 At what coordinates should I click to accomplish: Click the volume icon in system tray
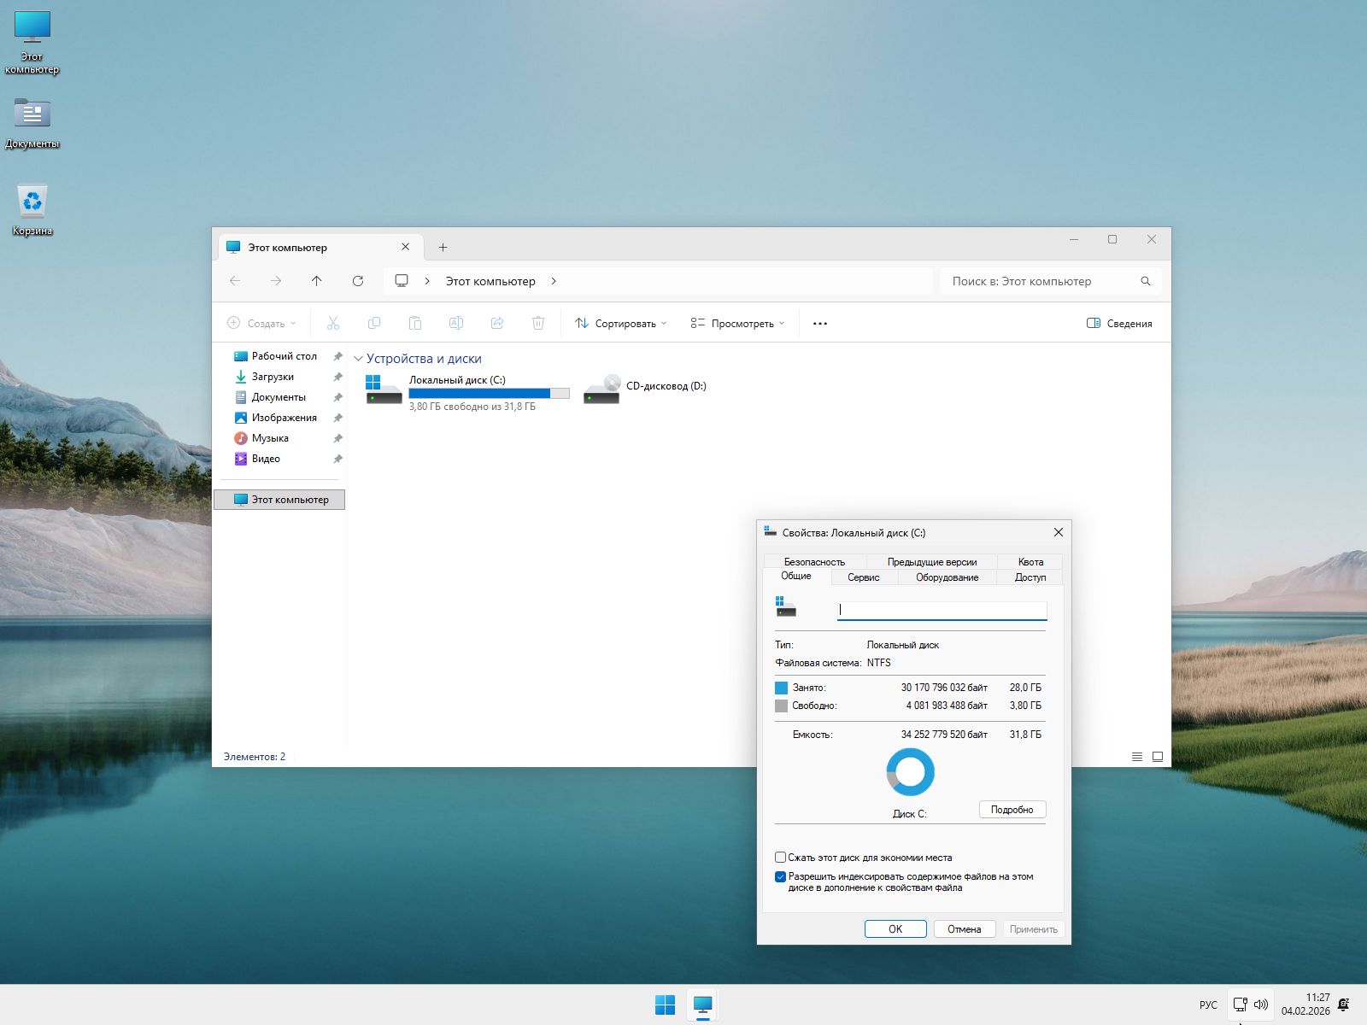pos(1261,1004)
